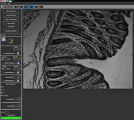The height and width of the screenshot is (120, 134).
Task: Select the Z Stream radio button
Action: pos(2,95)
